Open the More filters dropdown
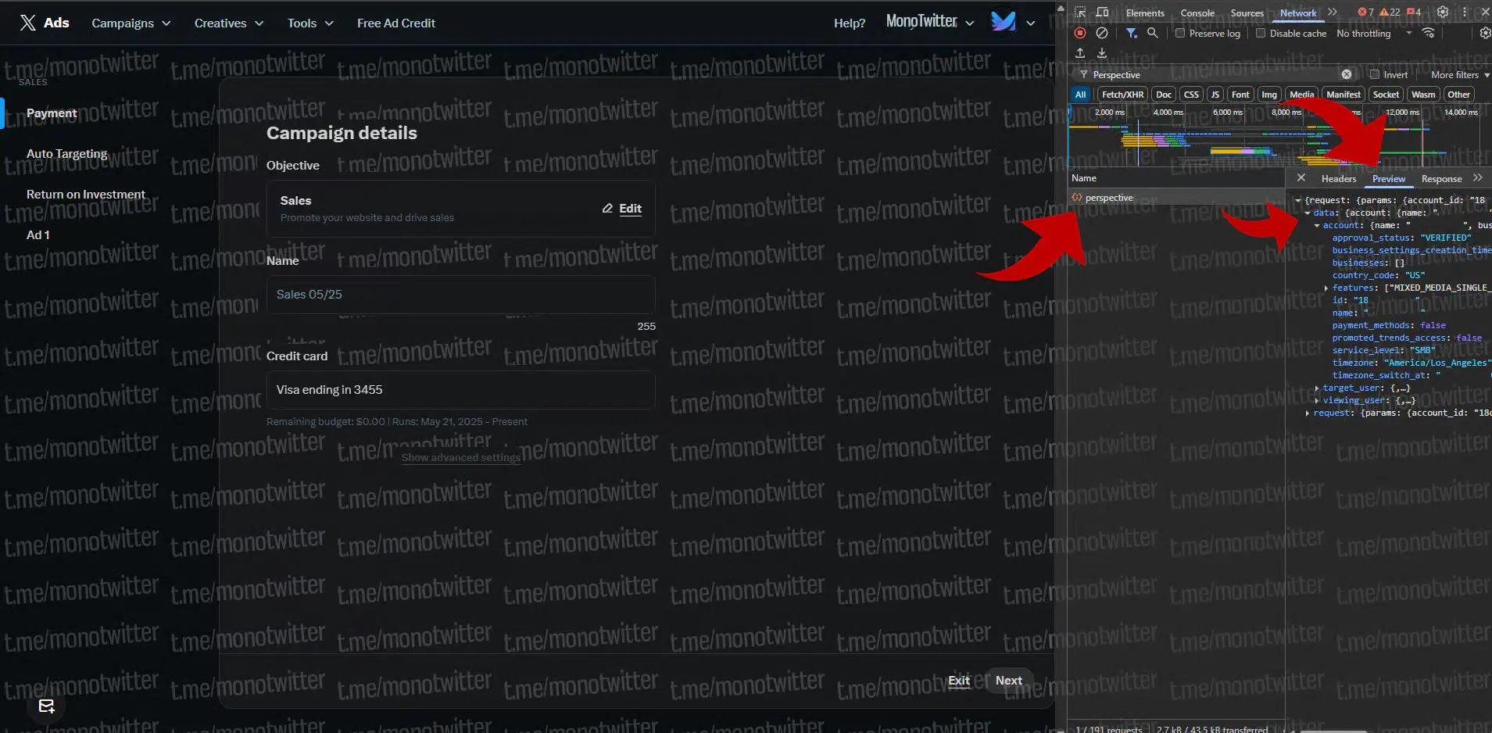 pyautogui.click(x=1460, y=75)
